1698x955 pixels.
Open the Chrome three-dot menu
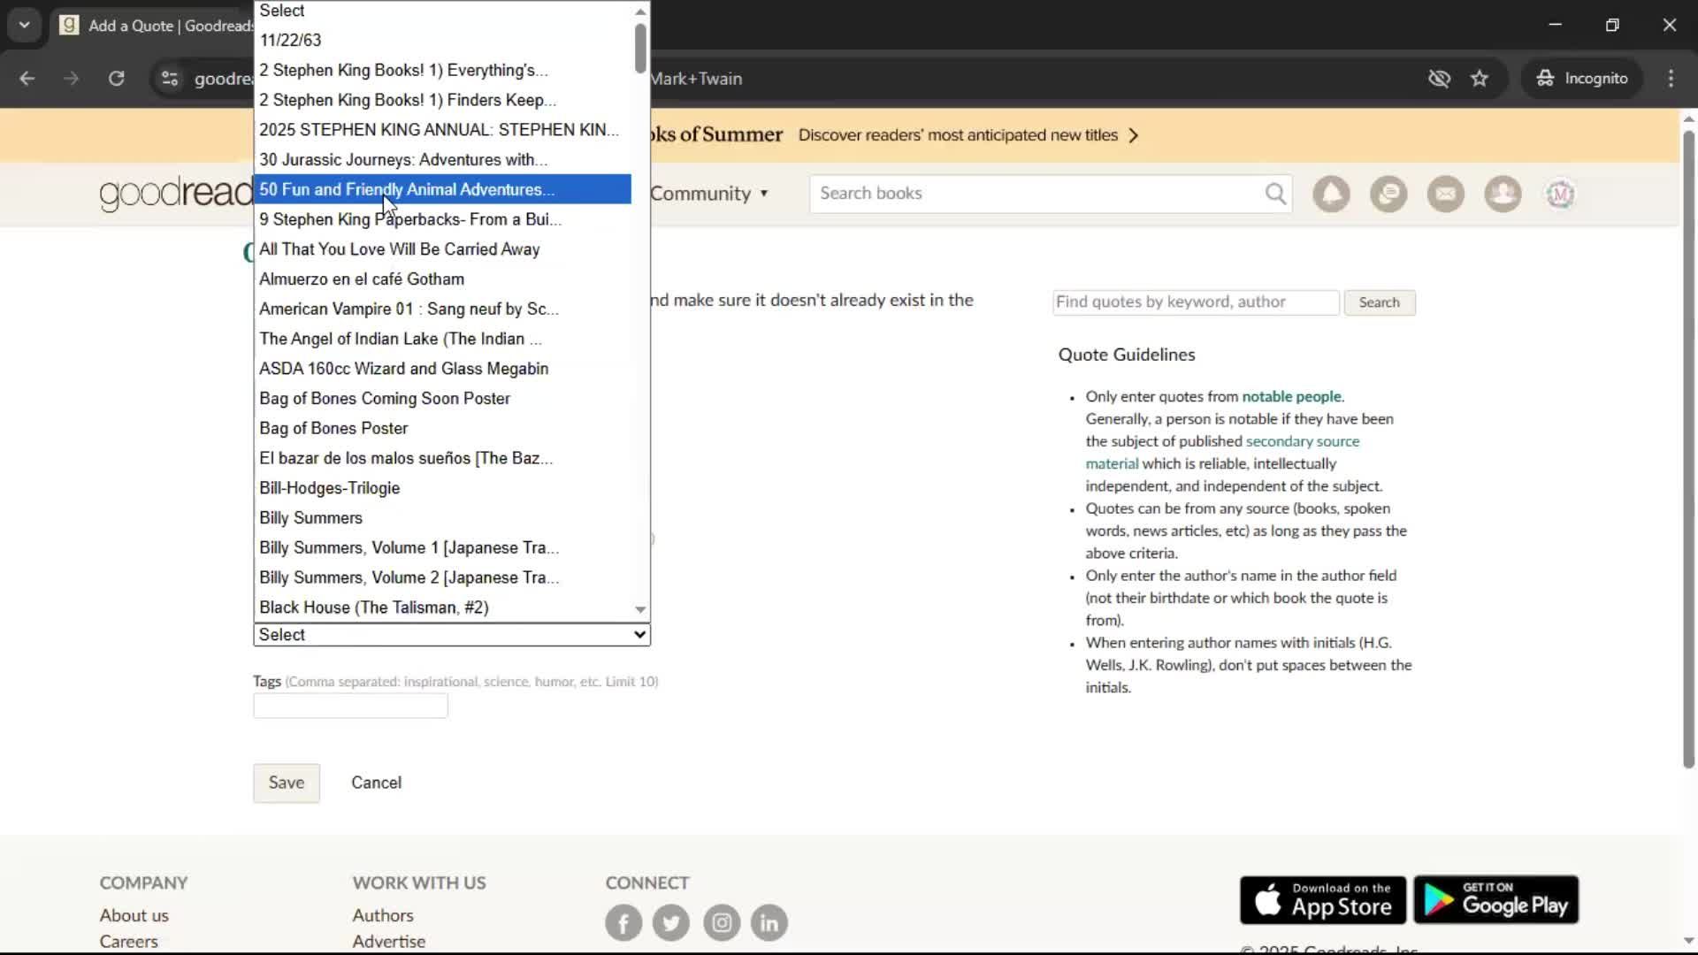[x=1671, y=79]
